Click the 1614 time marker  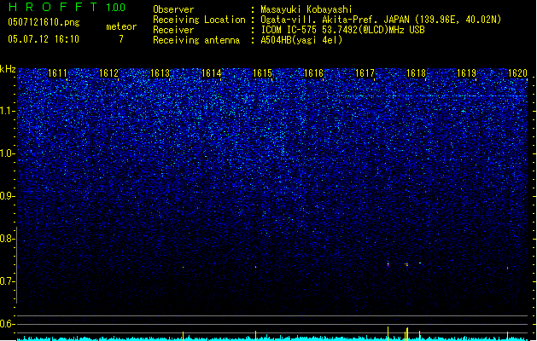point(211,73)
